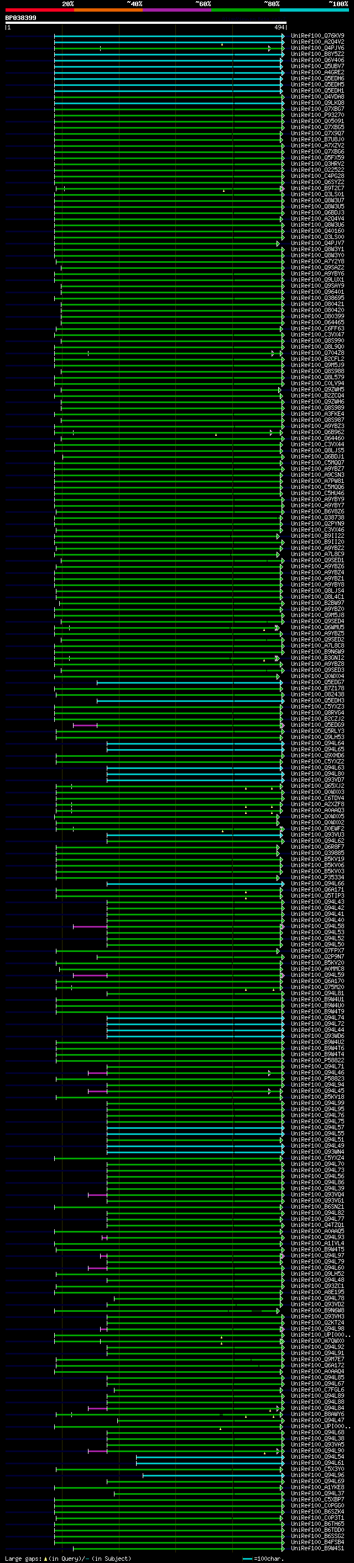Screen dimensions: 354x1563
Task: Click UniRef100_Q93VW5 label
Action: coord(317,1444)
